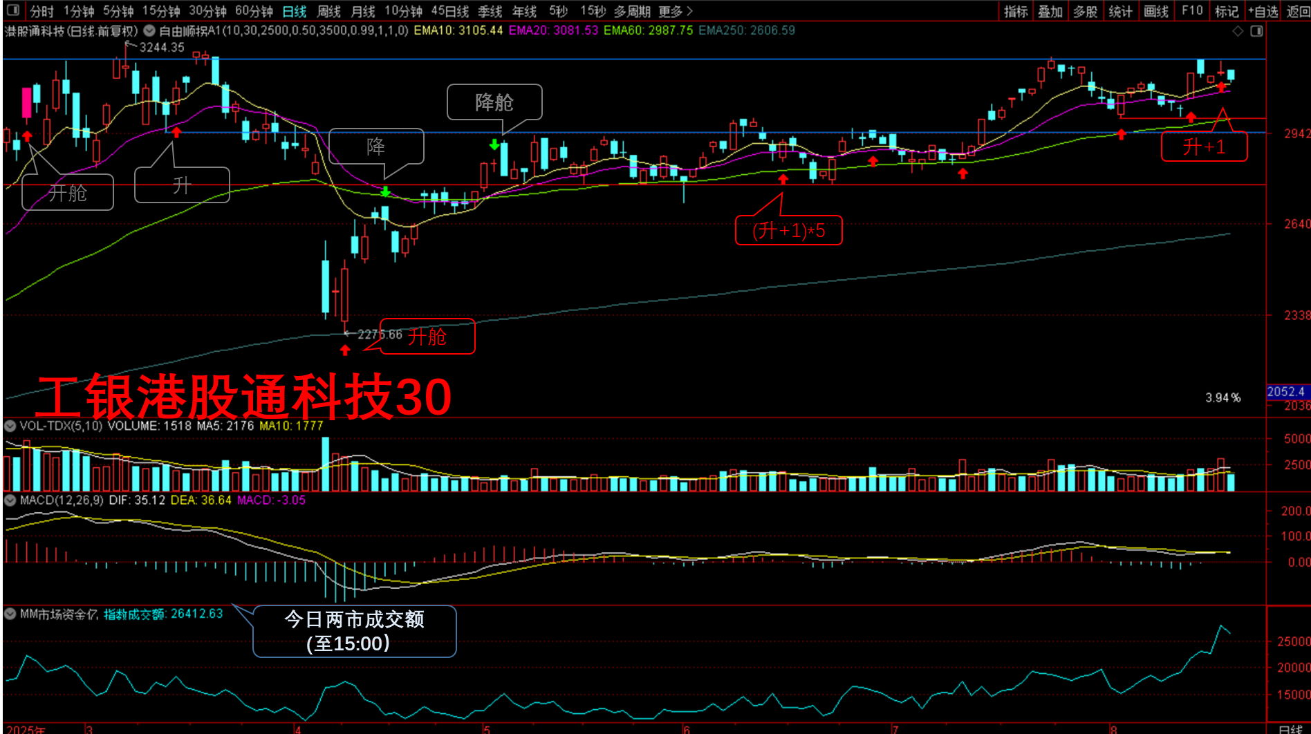The width and height of the screenshot is (1311, 734).
Task: Switch to 季线 quarterly chart
Action: click(490, 11)
